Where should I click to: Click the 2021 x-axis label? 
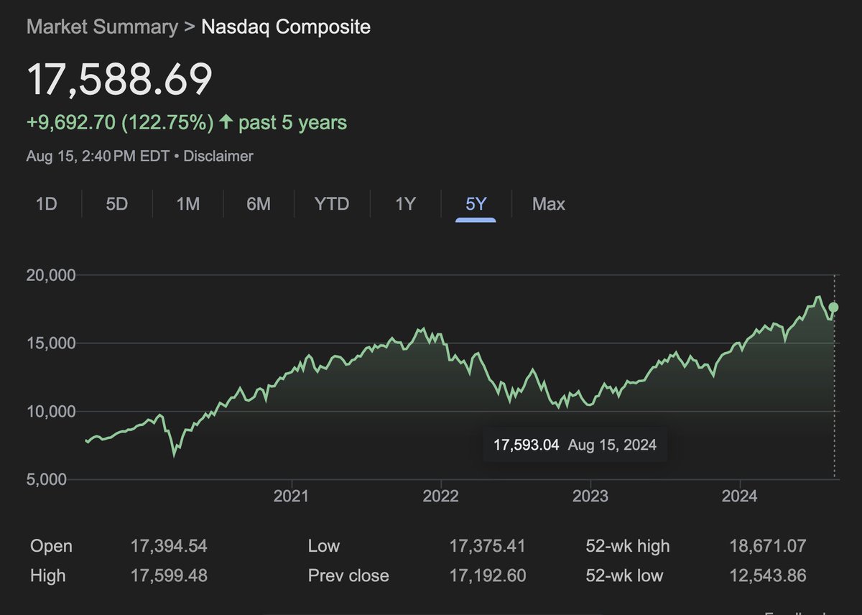click(x=291, y=496)
